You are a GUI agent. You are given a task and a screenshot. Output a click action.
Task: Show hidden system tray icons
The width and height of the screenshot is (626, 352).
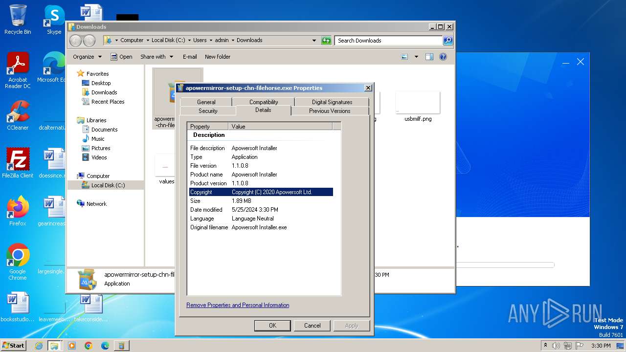click(545, 346)
